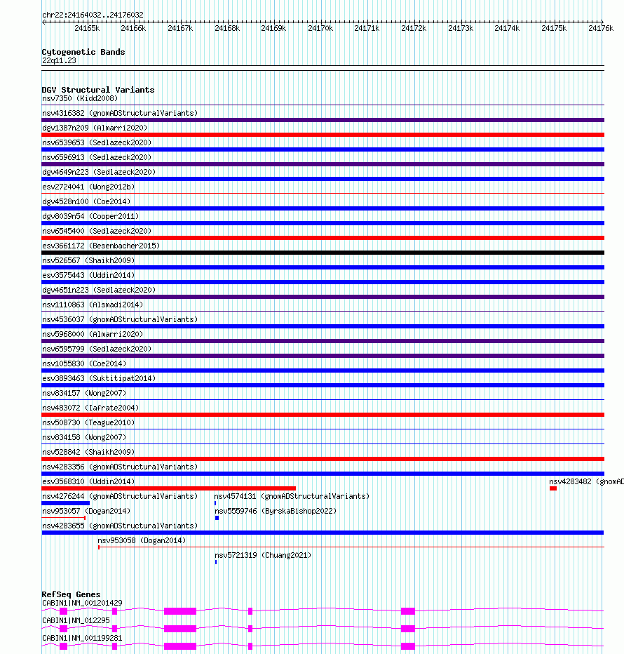
Task: Click nsv4536037 gnomAD variant label
Action: coord(120,319)
